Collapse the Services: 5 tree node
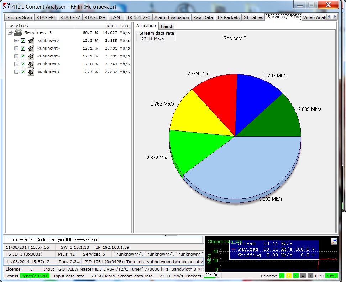346x282 pixels. (10, 33)
